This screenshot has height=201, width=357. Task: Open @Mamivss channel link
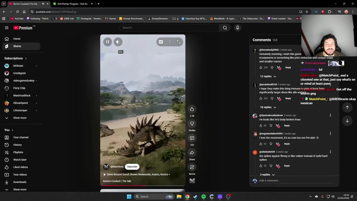pyautogui.click(x=117, y=167)
